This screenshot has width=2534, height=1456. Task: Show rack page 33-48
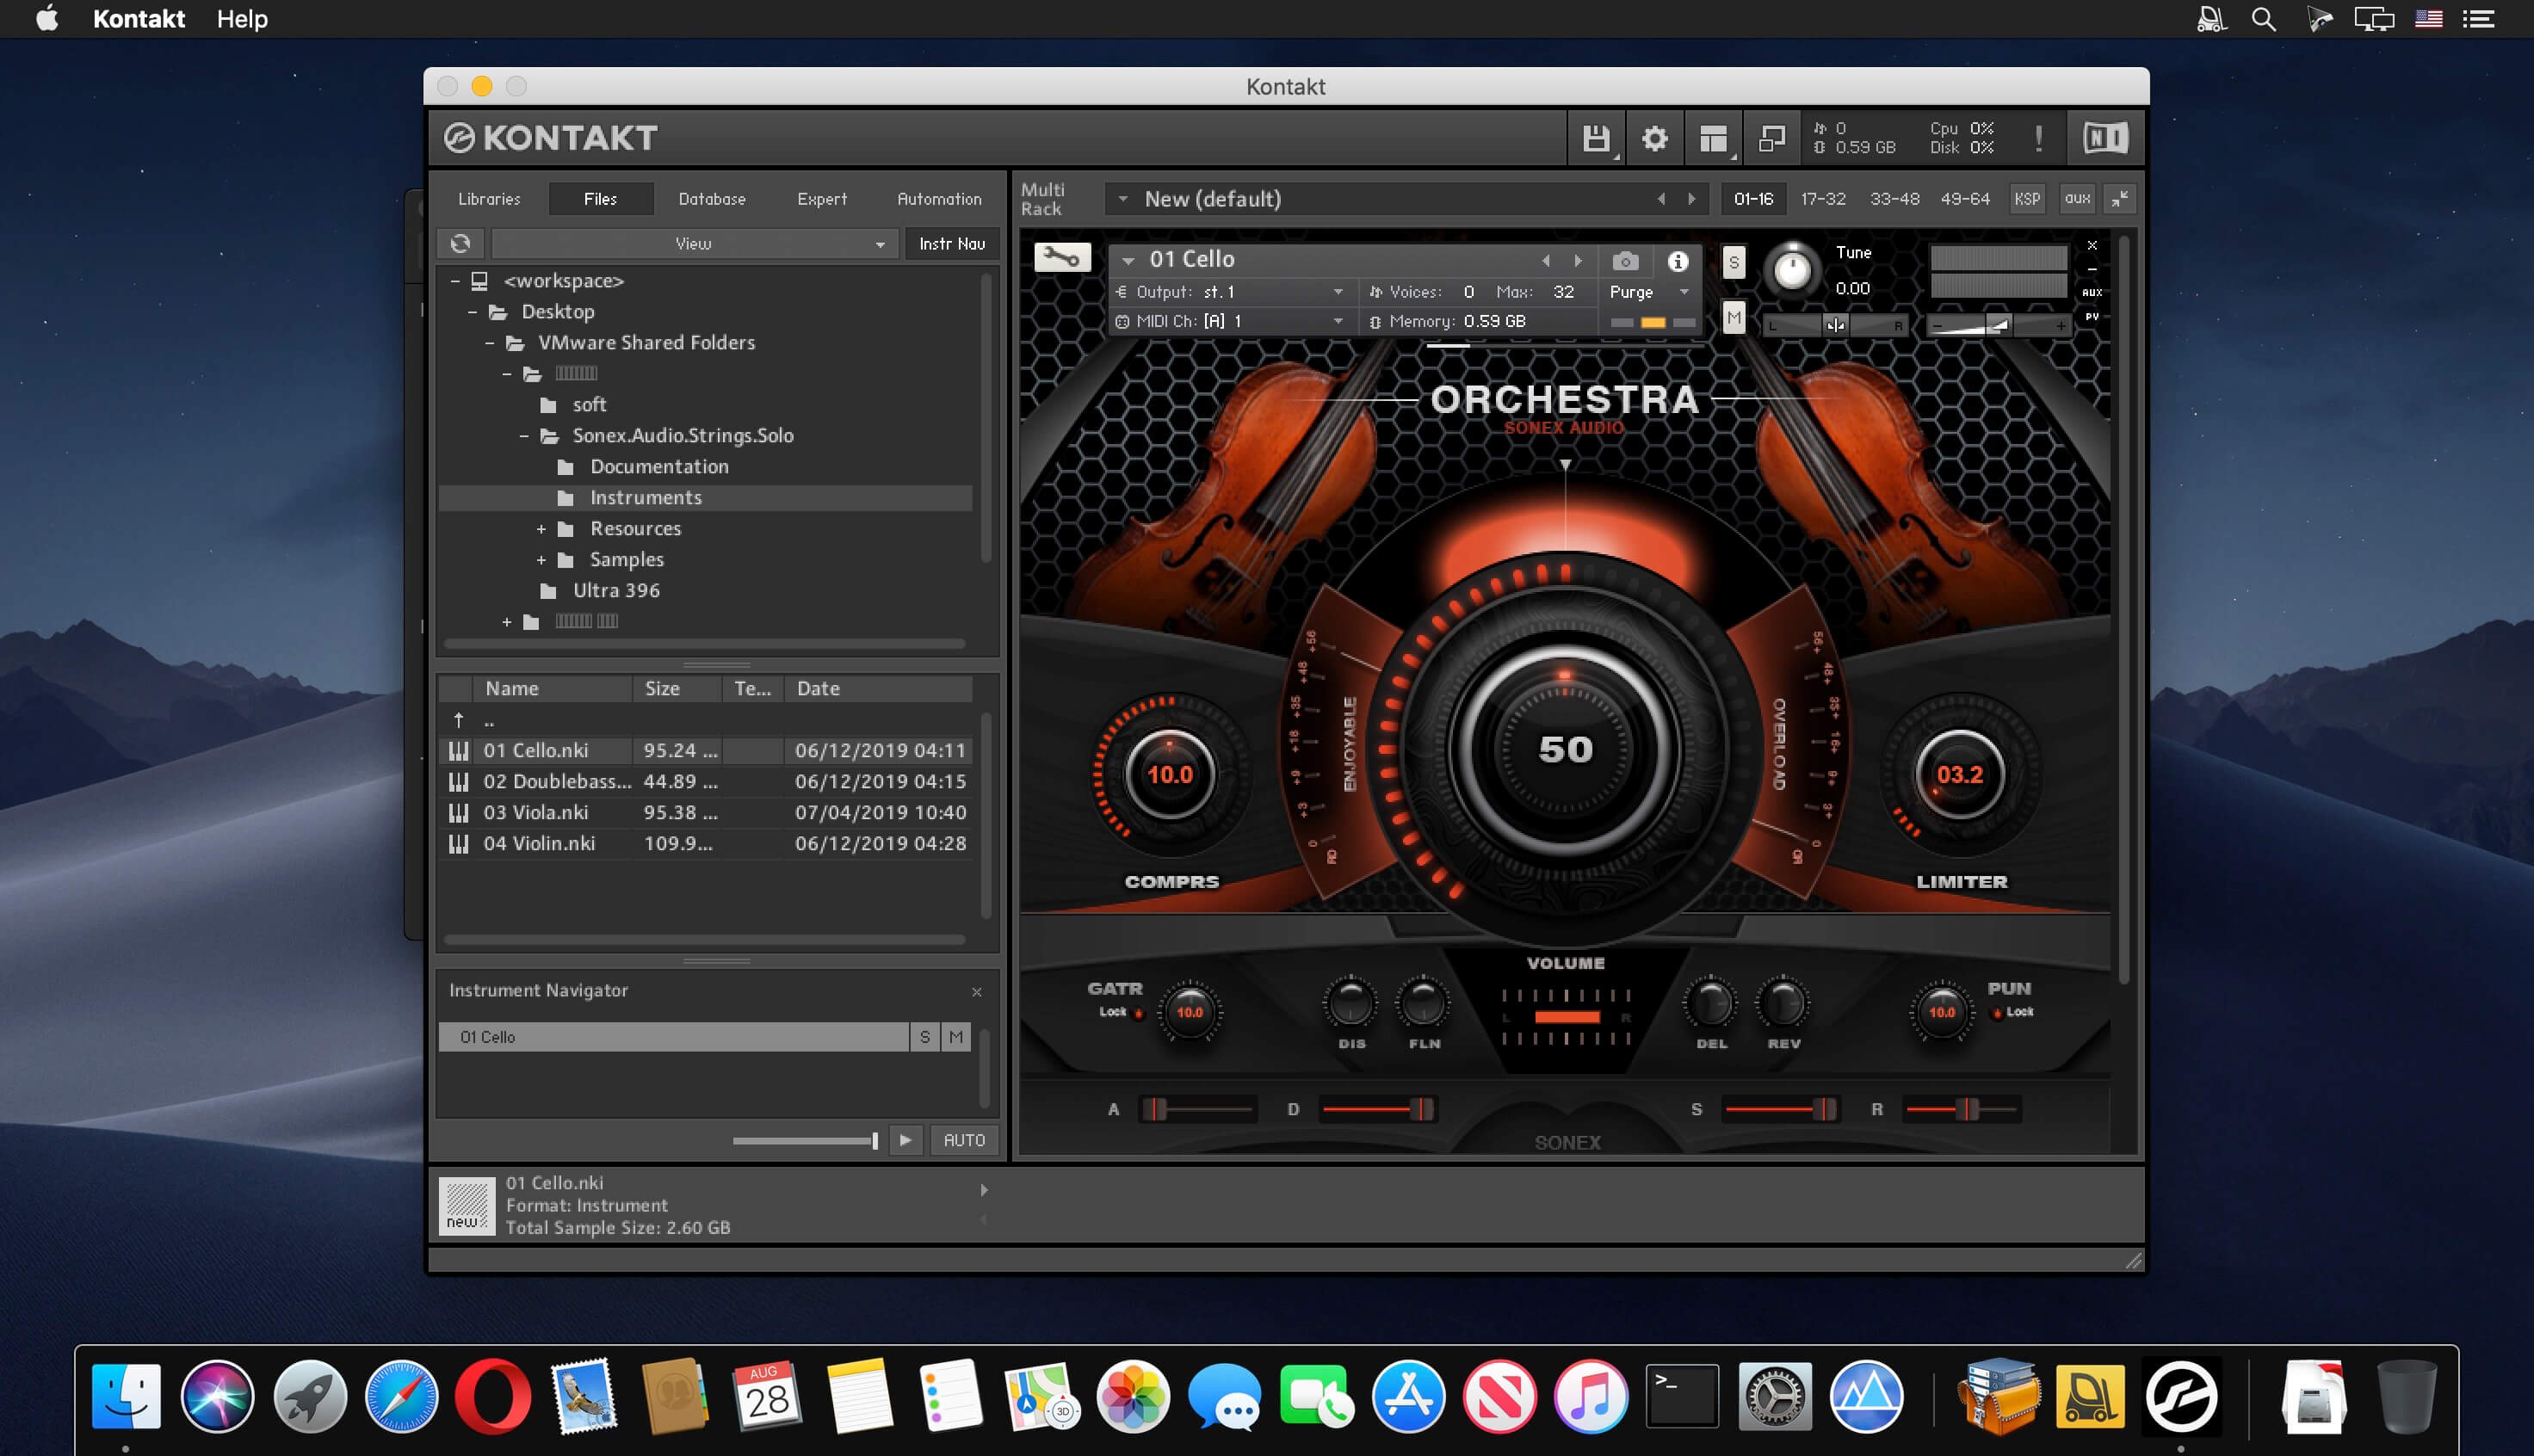[x=1894, y=199]
